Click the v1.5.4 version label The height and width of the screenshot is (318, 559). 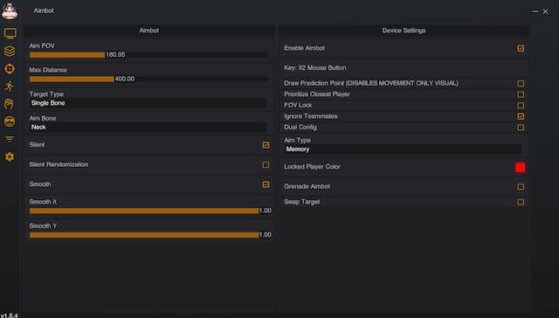coord(9,315)
